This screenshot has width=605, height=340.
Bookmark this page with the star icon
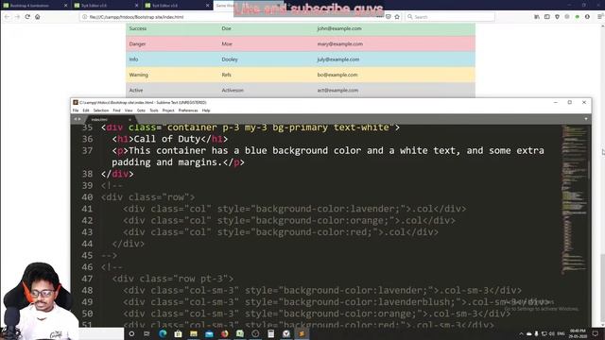pyautogui.click(x=397, y=17)
